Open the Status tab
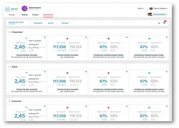The width and height of the screenshot is (179, 128). pyautogui.click(x=25, y=15)
